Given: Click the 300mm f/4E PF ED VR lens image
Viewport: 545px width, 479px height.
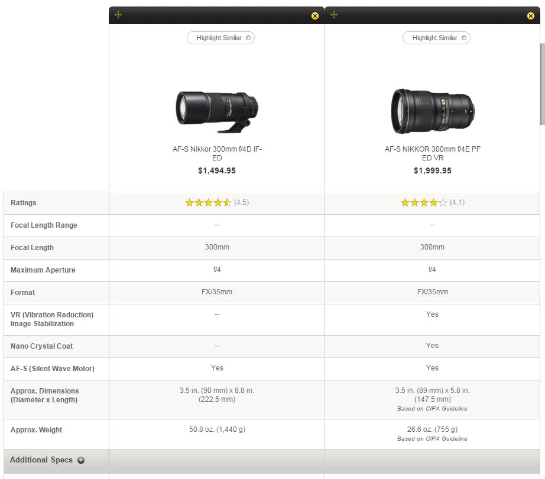Looking at the screenshot, I should click(x=433, y=111).
